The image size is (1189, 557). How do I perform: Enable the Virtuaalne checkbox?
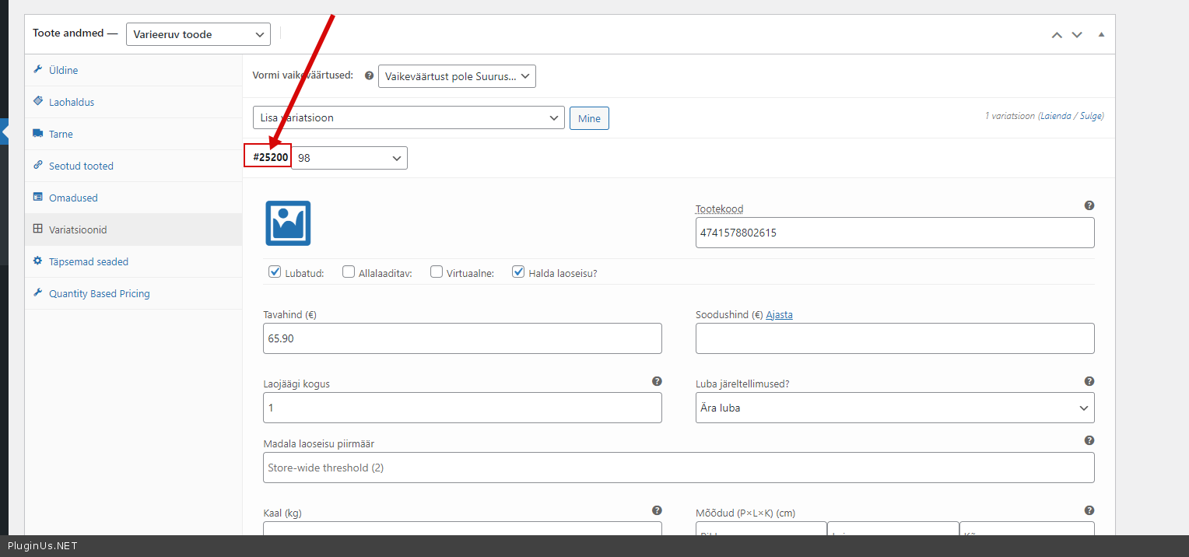(437, 272)
